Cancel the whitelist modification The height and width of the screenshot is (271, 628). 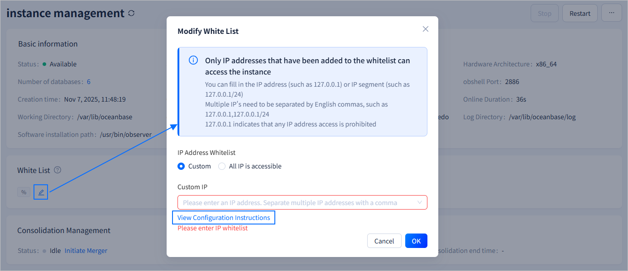[384, 240]
